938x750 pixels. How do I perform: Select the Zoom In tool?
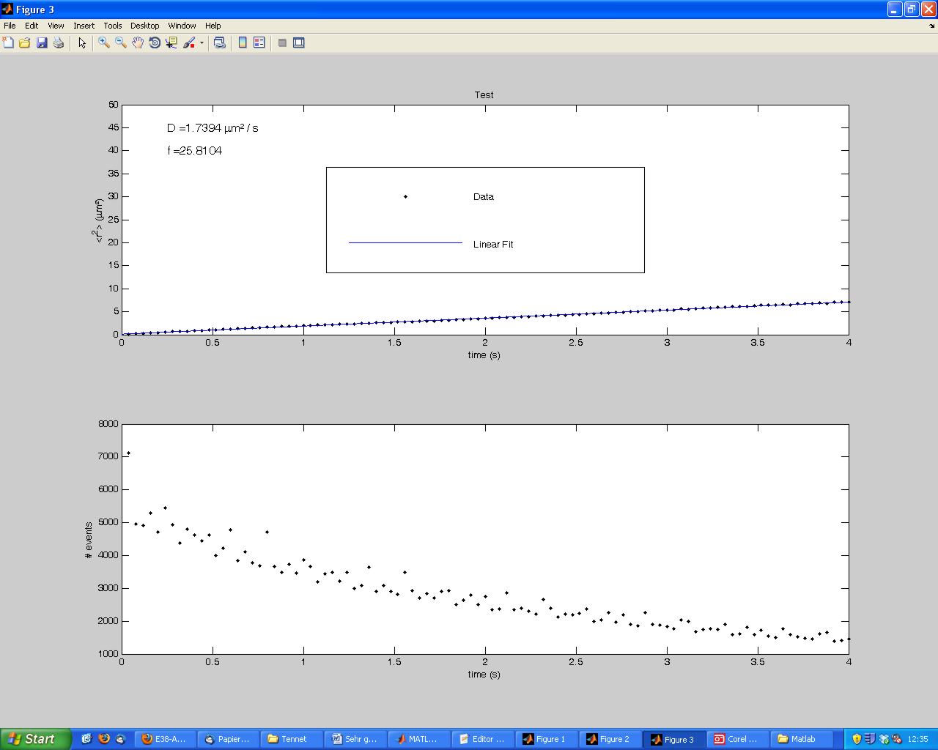pos(104,43)
